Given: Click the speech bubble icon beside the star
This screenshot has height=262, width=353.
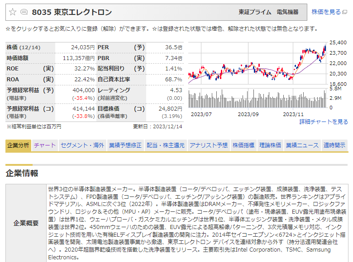Looking at the screenshot, I should (24, 12).
